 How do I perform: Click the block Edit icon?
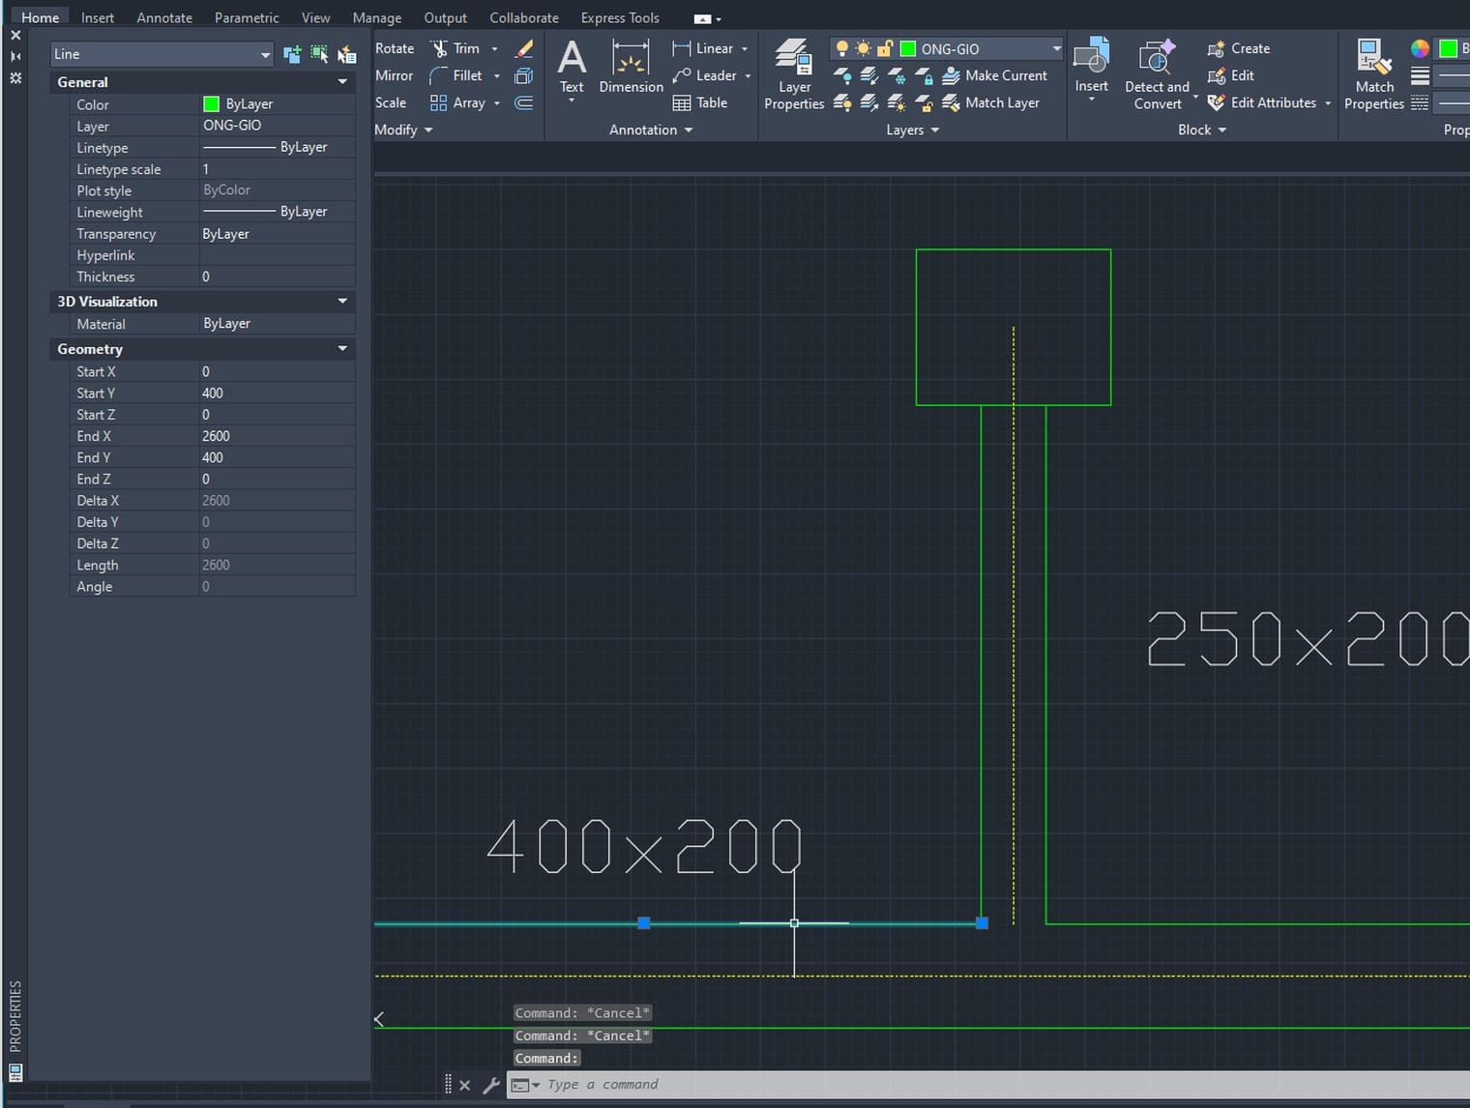pyautogui.click(x=1217, y=75)
